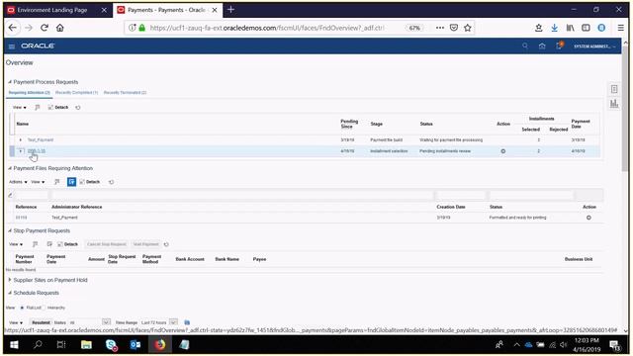Viewport: 633px width, 356px height.
Task: Click blue icon after Time Range dropdown
Action: (x=187, y=322)
